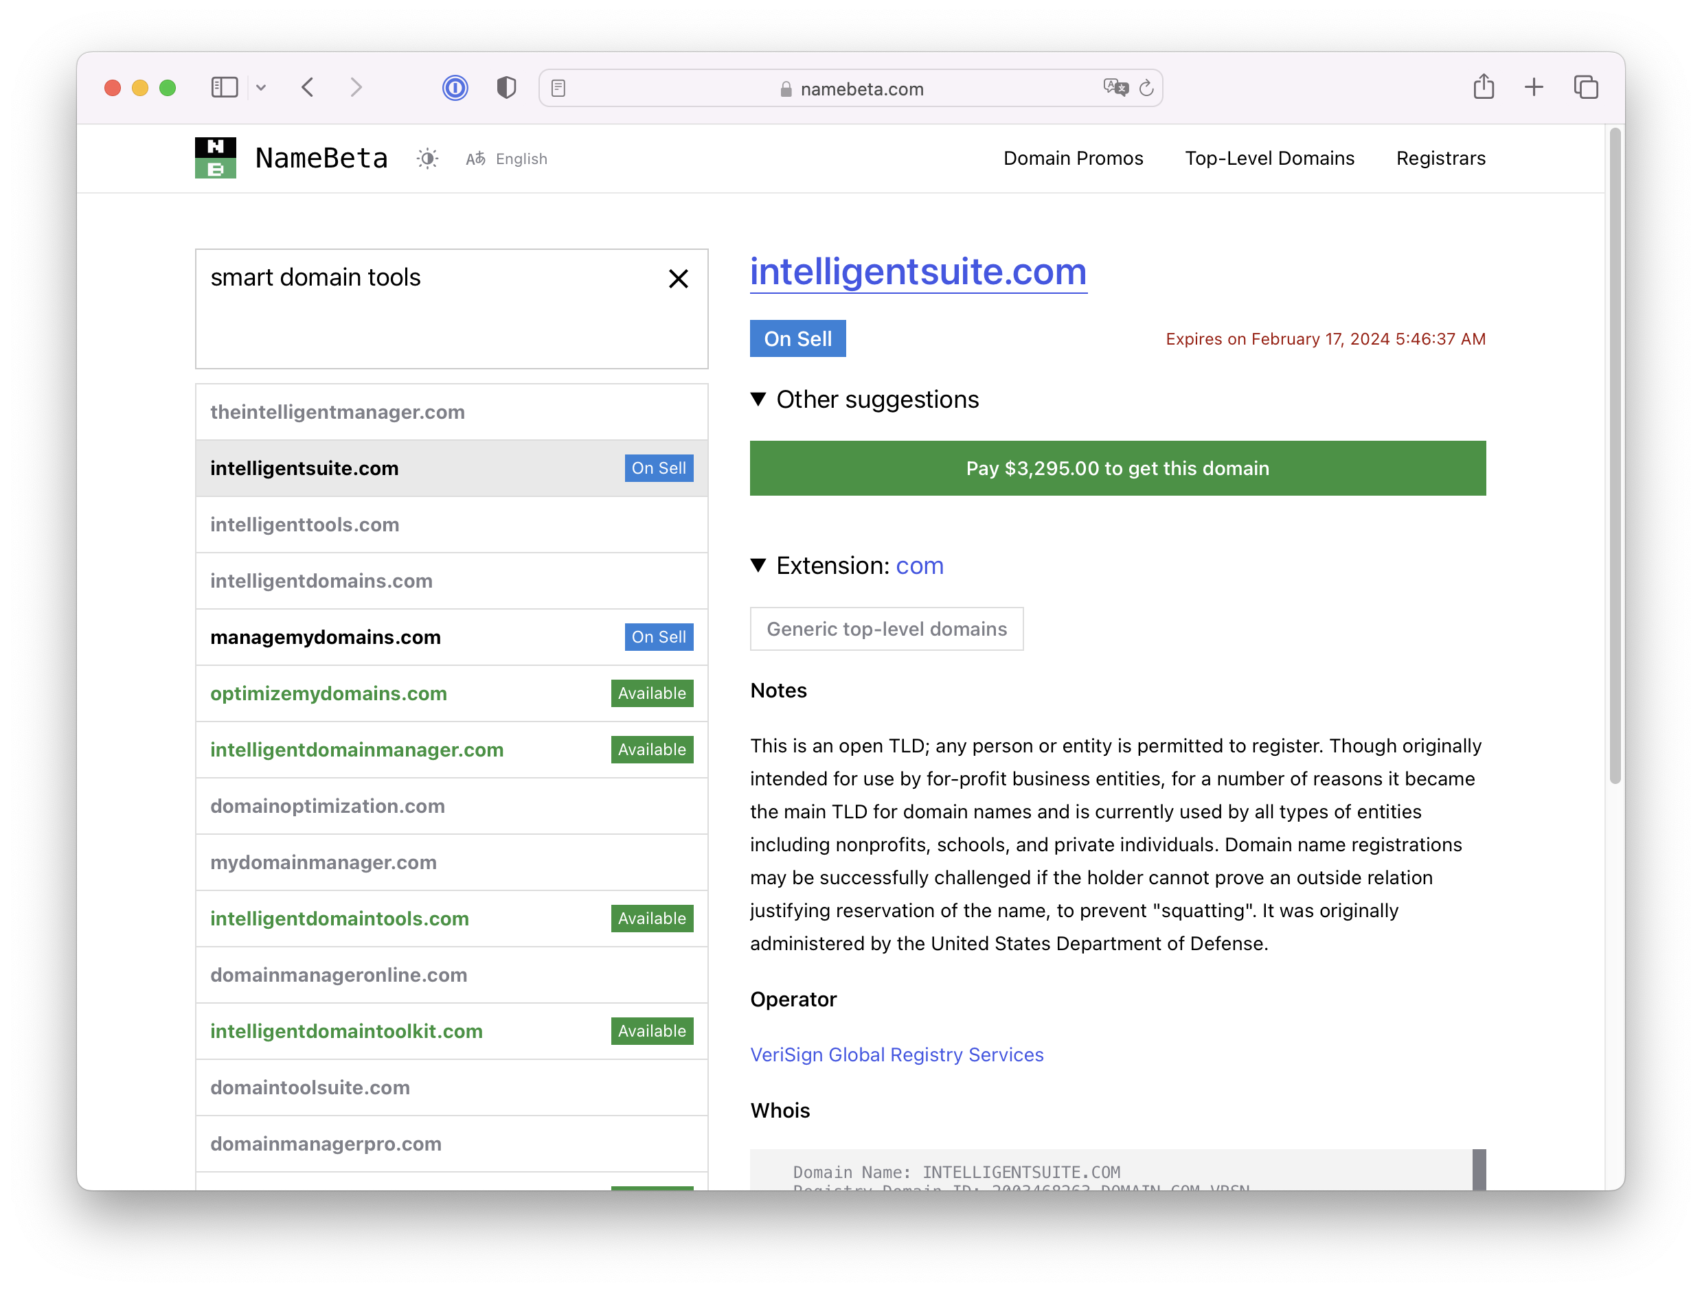The width and height of the screenshot is (1702, 1292).
Task: Open a new tab with plus icon
Action: [1534, 88]
